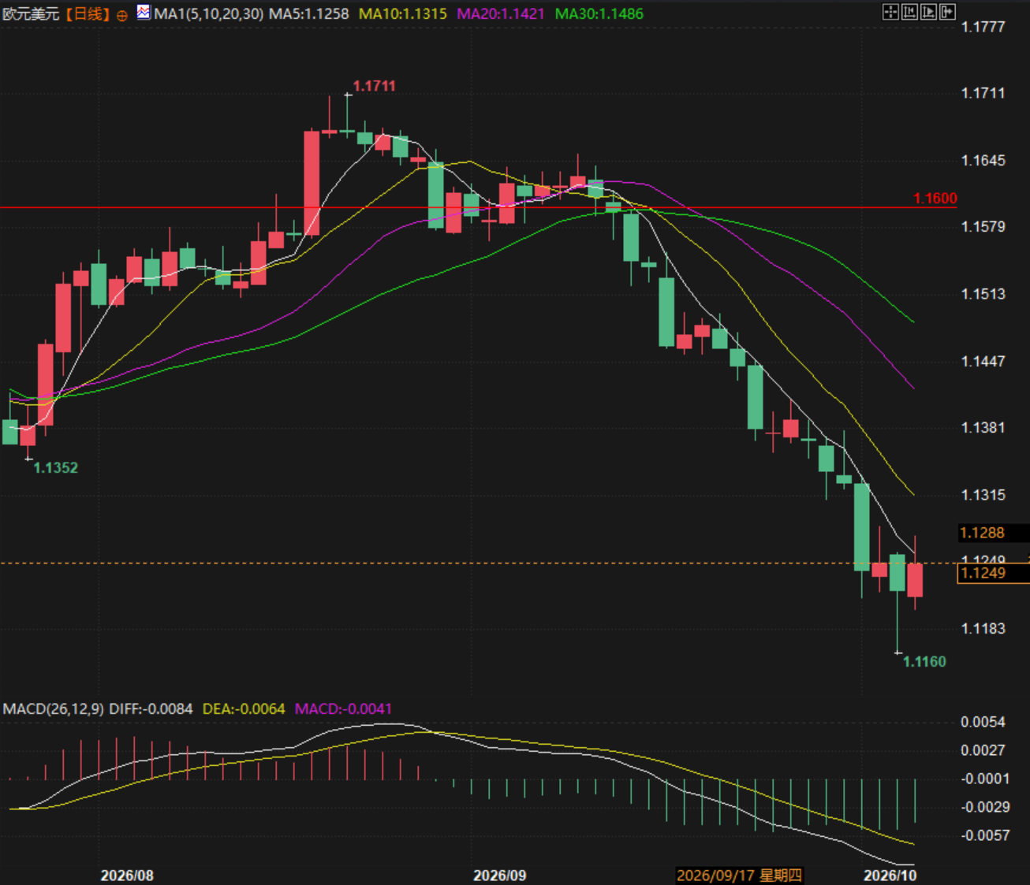Click the 1.1160 low price annotation
The height and width of the screenshot is (885, 1030).
(924, 661)
